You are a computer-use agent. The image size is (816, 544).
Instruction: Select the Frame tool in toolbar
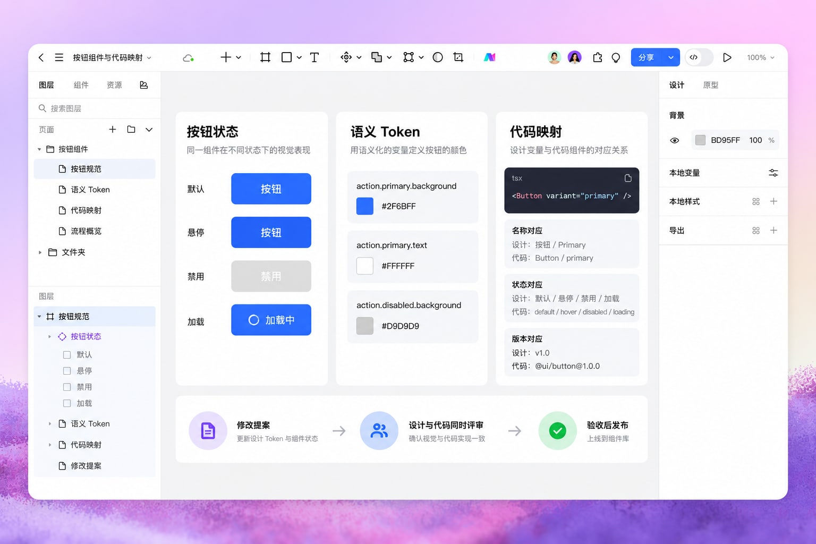click(265, 57)
